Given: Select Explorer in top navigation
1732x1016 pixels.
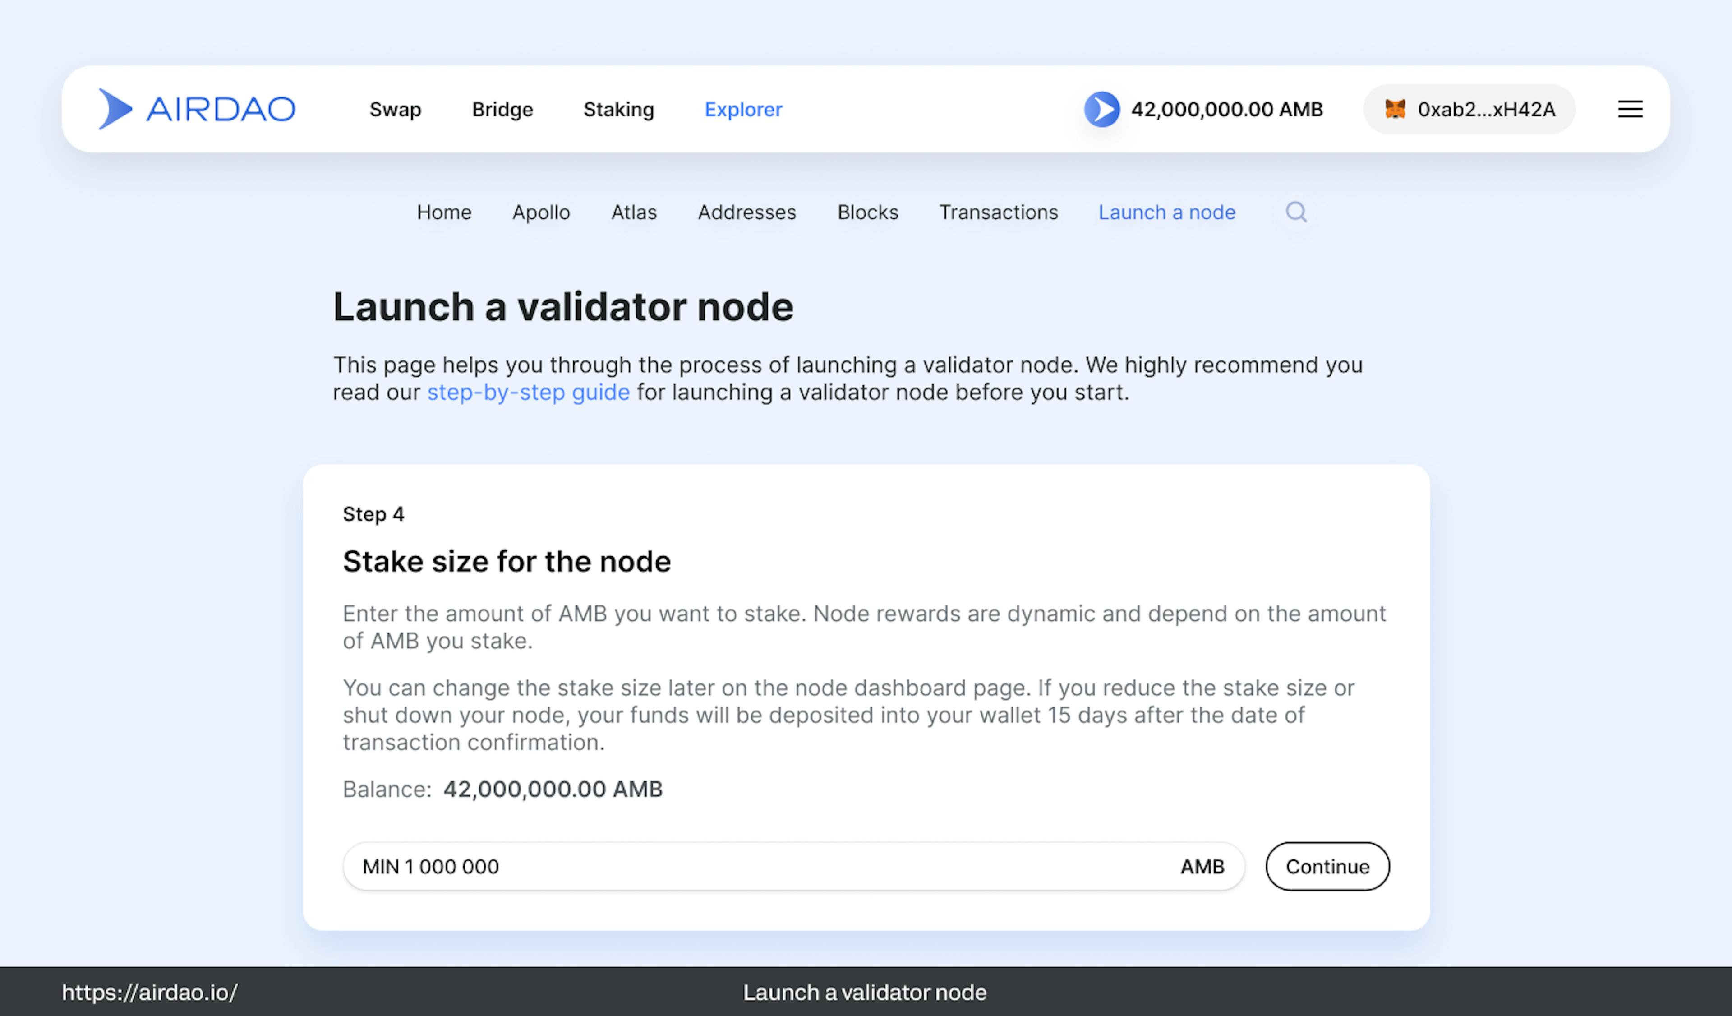Looking at the screenshot, I should (743, 109).
